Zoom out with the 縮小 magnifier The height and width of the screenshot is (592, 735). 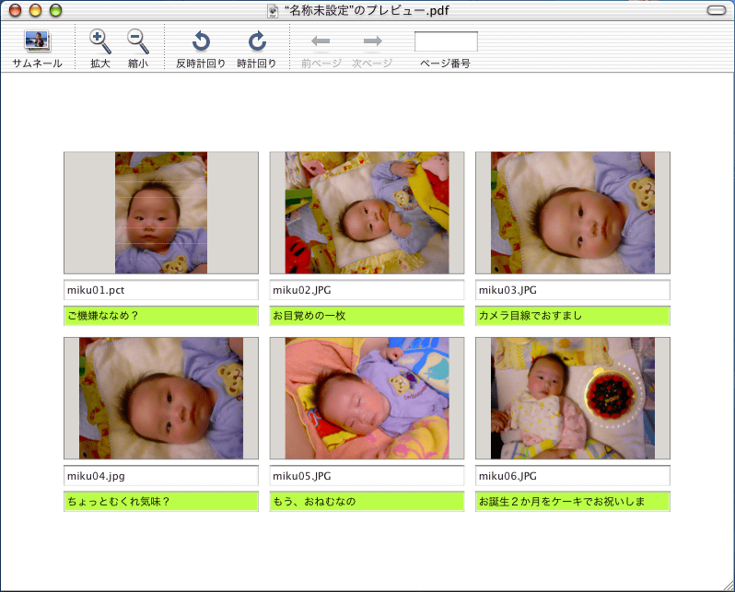coord(138,49)
